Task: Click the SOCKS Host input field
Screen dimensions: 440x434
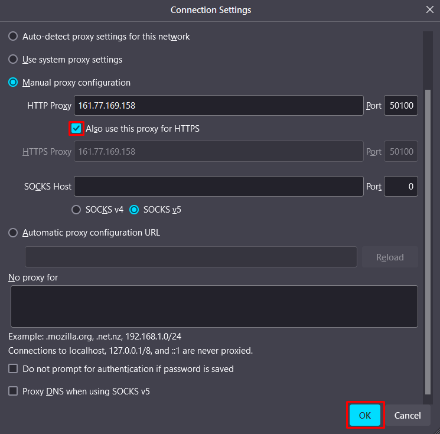Action: coord(219,187)
